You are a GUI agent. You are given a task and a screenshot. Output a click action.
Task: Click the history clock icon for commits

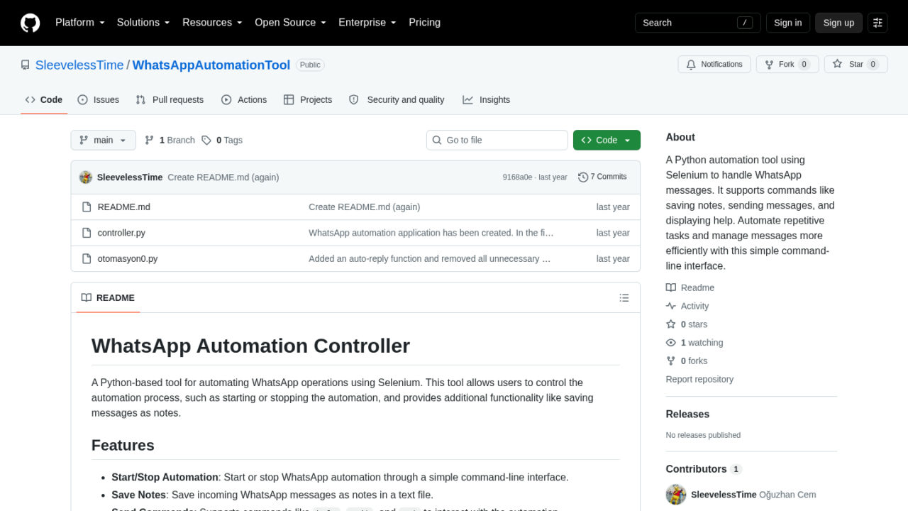click(583, 177)
